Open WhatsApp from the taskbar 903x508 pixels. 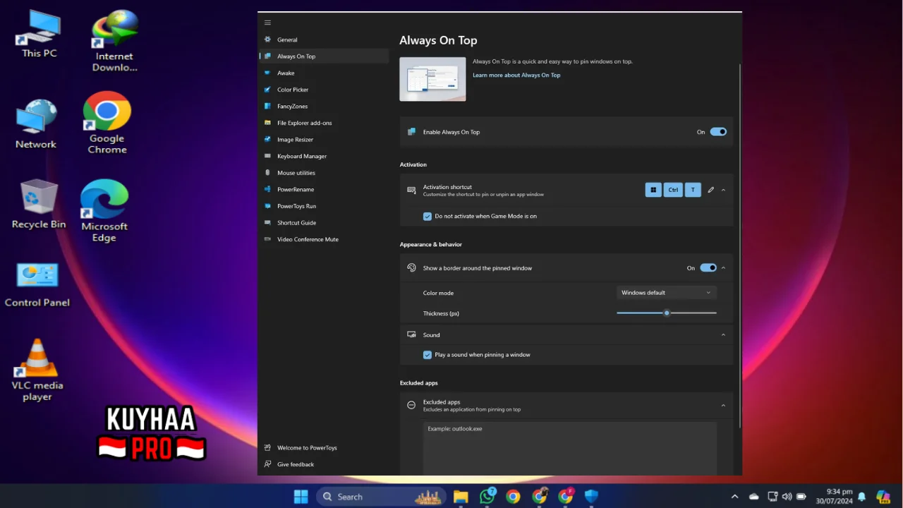pos(487,497)
